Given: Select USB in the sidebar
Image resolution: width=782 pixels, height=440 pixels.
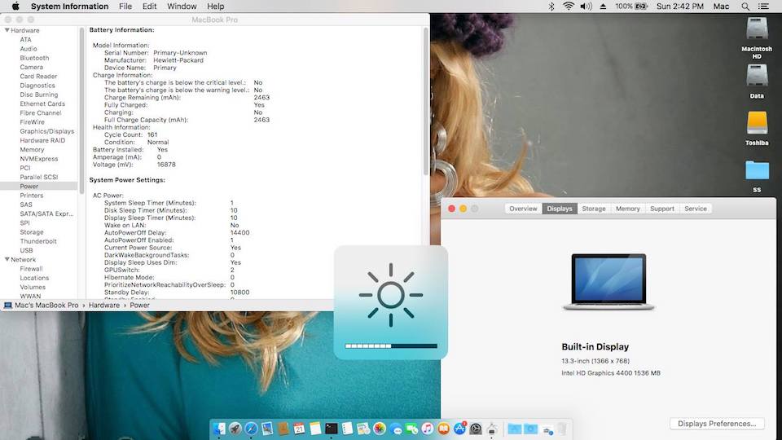Looking at the screenshot, I should coord(26,250).
